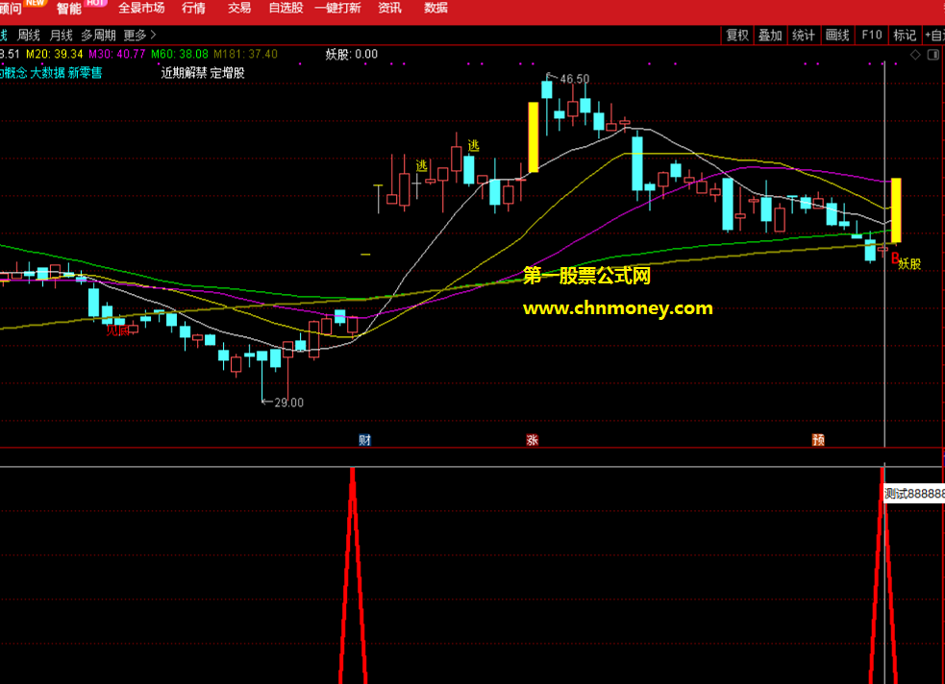Click the 测试888888 tooltip label
945x684 pixels.
pyautogui.click(x=913, y=494)
